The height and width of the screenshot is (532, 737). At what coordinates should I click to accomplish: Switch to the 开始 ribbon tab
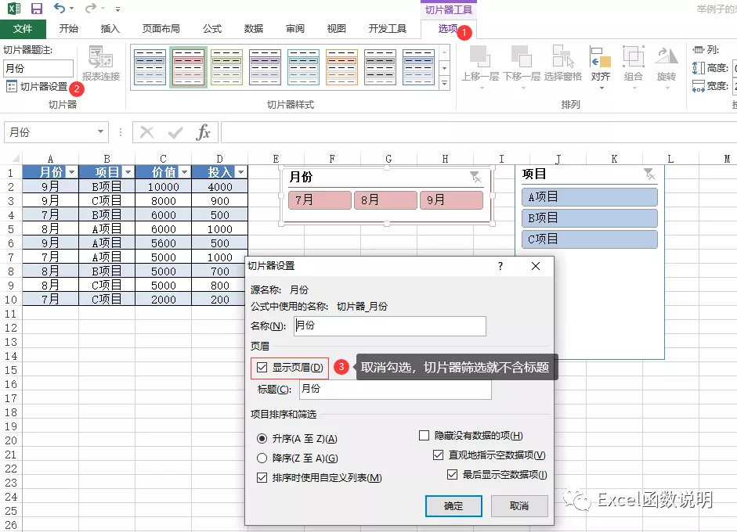pyautogui.click(x=69, y=29)
